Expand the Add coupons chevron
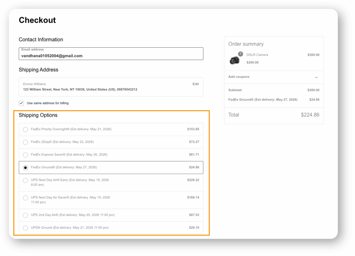 pos(316,77)
